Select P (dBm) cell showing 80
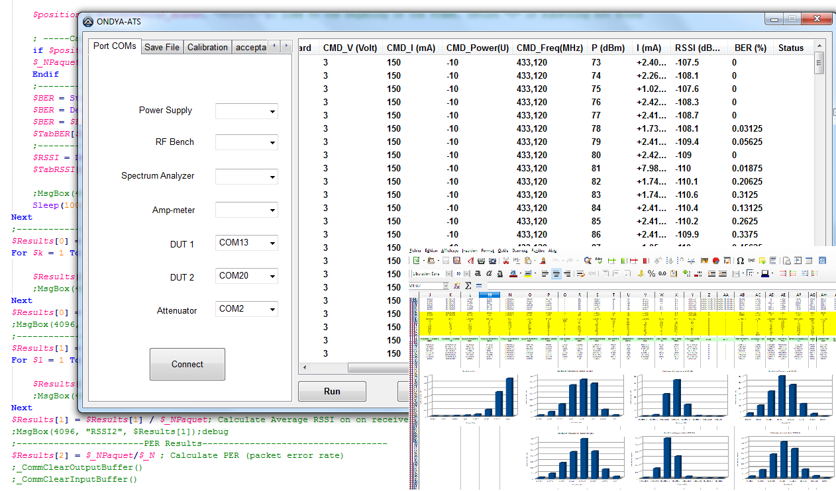 tap(596, 155)
